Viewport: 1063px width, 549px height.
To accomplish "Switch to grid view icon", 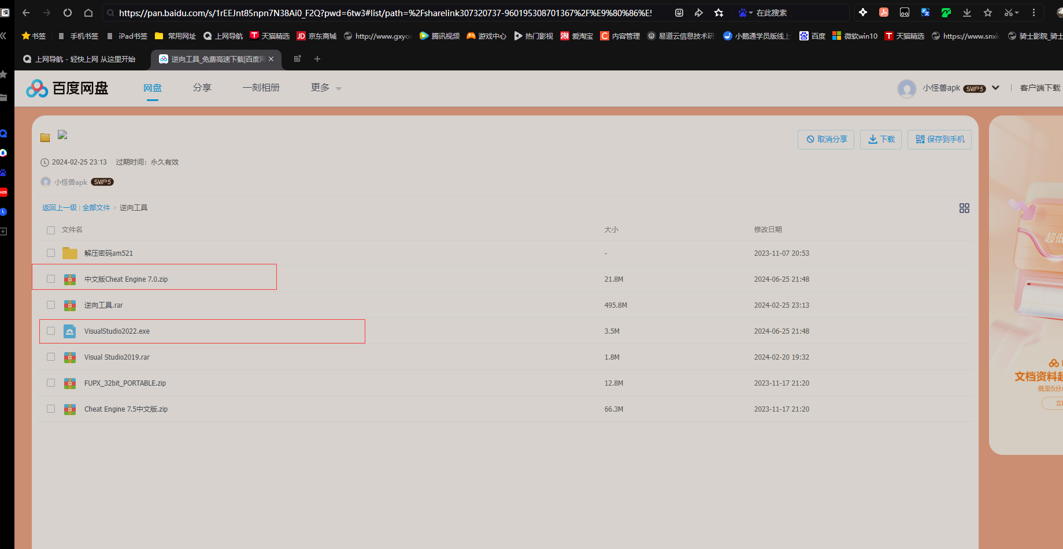I will coord(964,208).
